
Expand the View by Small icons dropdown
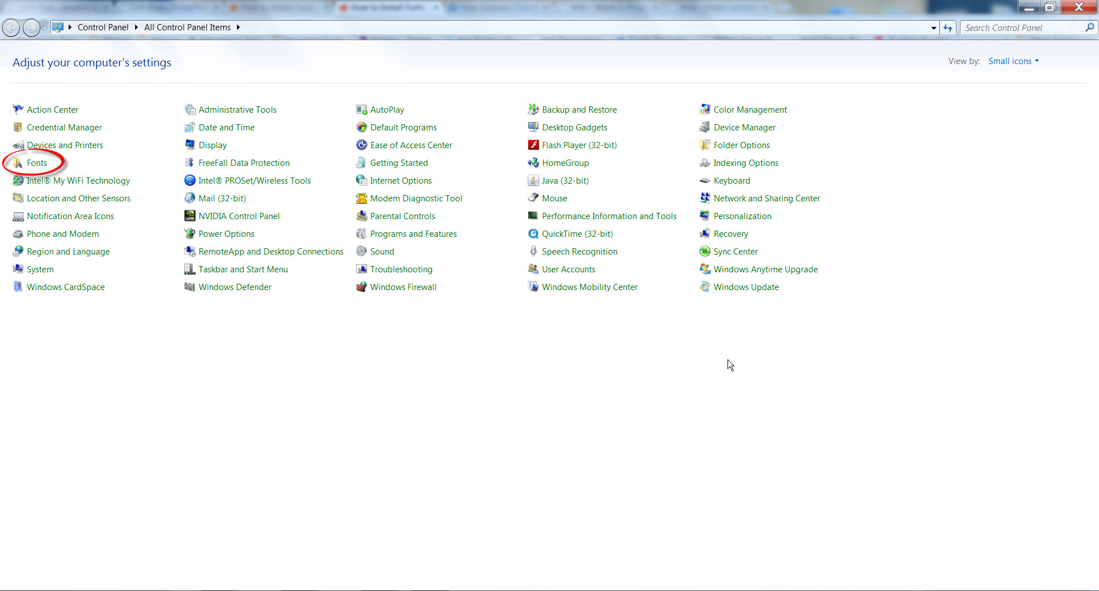pyautogui.click(x=1013, y=61)
